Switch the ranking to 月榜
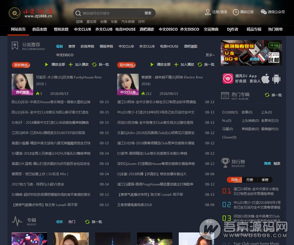 250,180
